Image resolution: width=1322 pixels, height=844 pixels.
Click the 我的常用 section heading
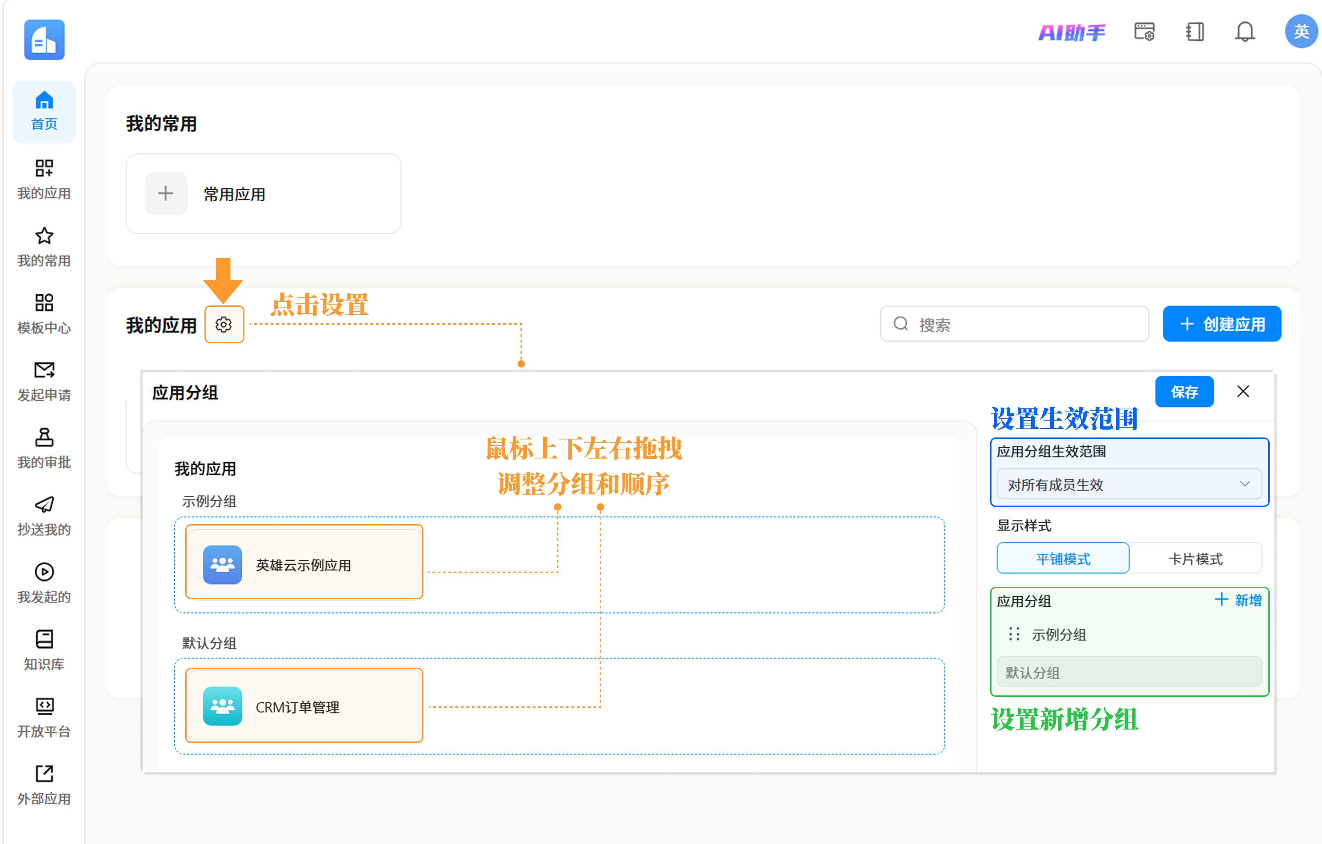[161, 123]
